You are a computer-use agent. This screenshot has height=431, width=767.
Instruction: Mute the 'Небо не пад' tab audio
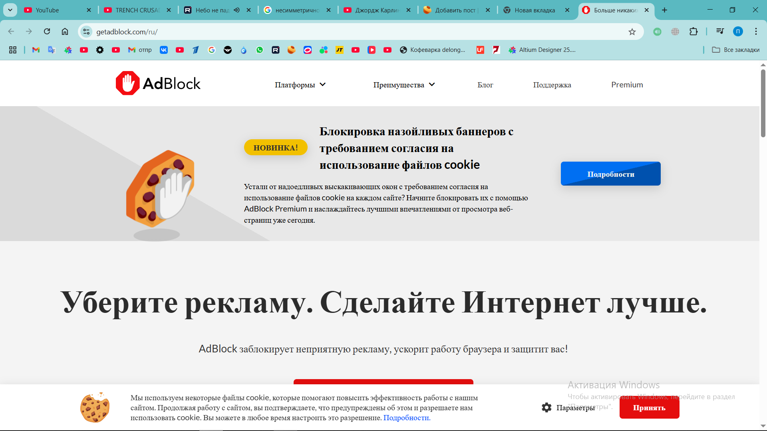236,10
